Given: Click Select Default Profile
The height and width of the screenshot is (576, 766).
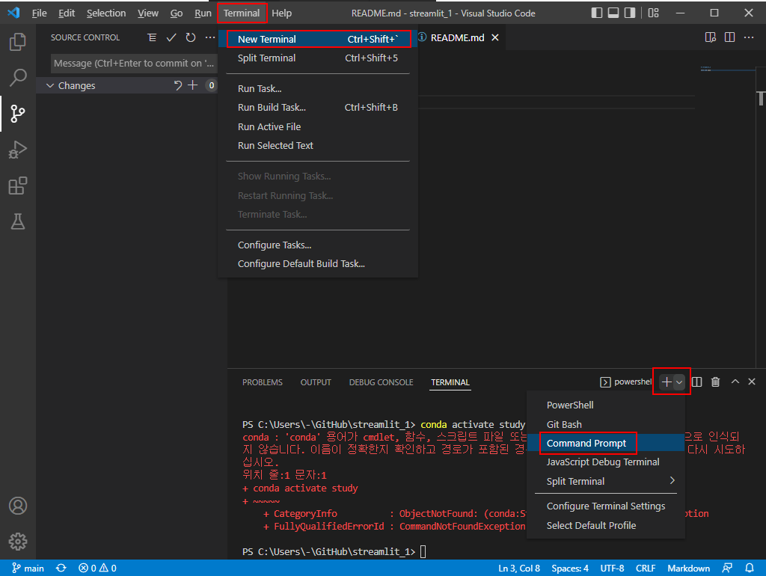Looking at the screenshot, I should point(606,526).
